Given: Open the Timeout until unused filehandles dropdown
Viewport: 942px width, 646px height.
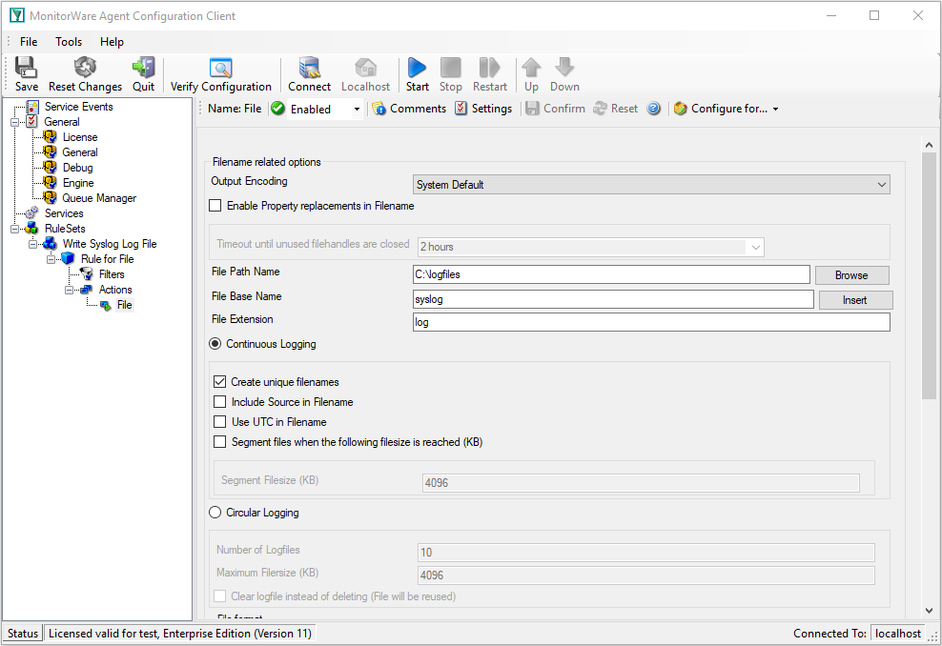Looking at the screenshot, I should [590, 247].
